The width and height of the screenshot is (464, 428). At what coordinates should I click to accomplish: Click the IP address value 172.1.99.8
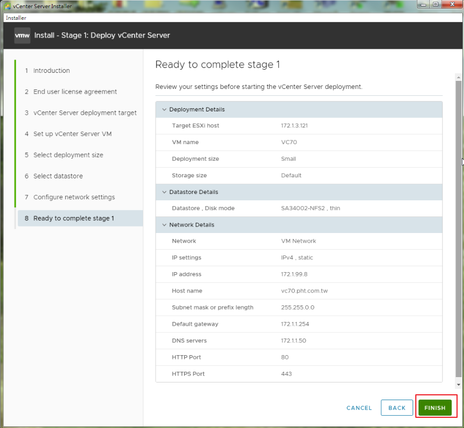click(294, 274)
